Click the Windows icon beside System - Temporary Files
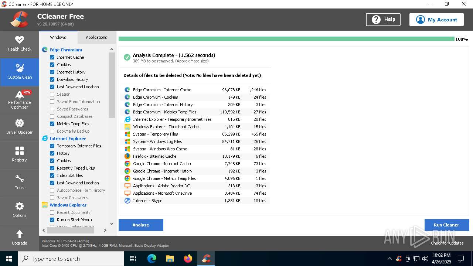This screenshot has height=266, width=473. click(127, 134)
